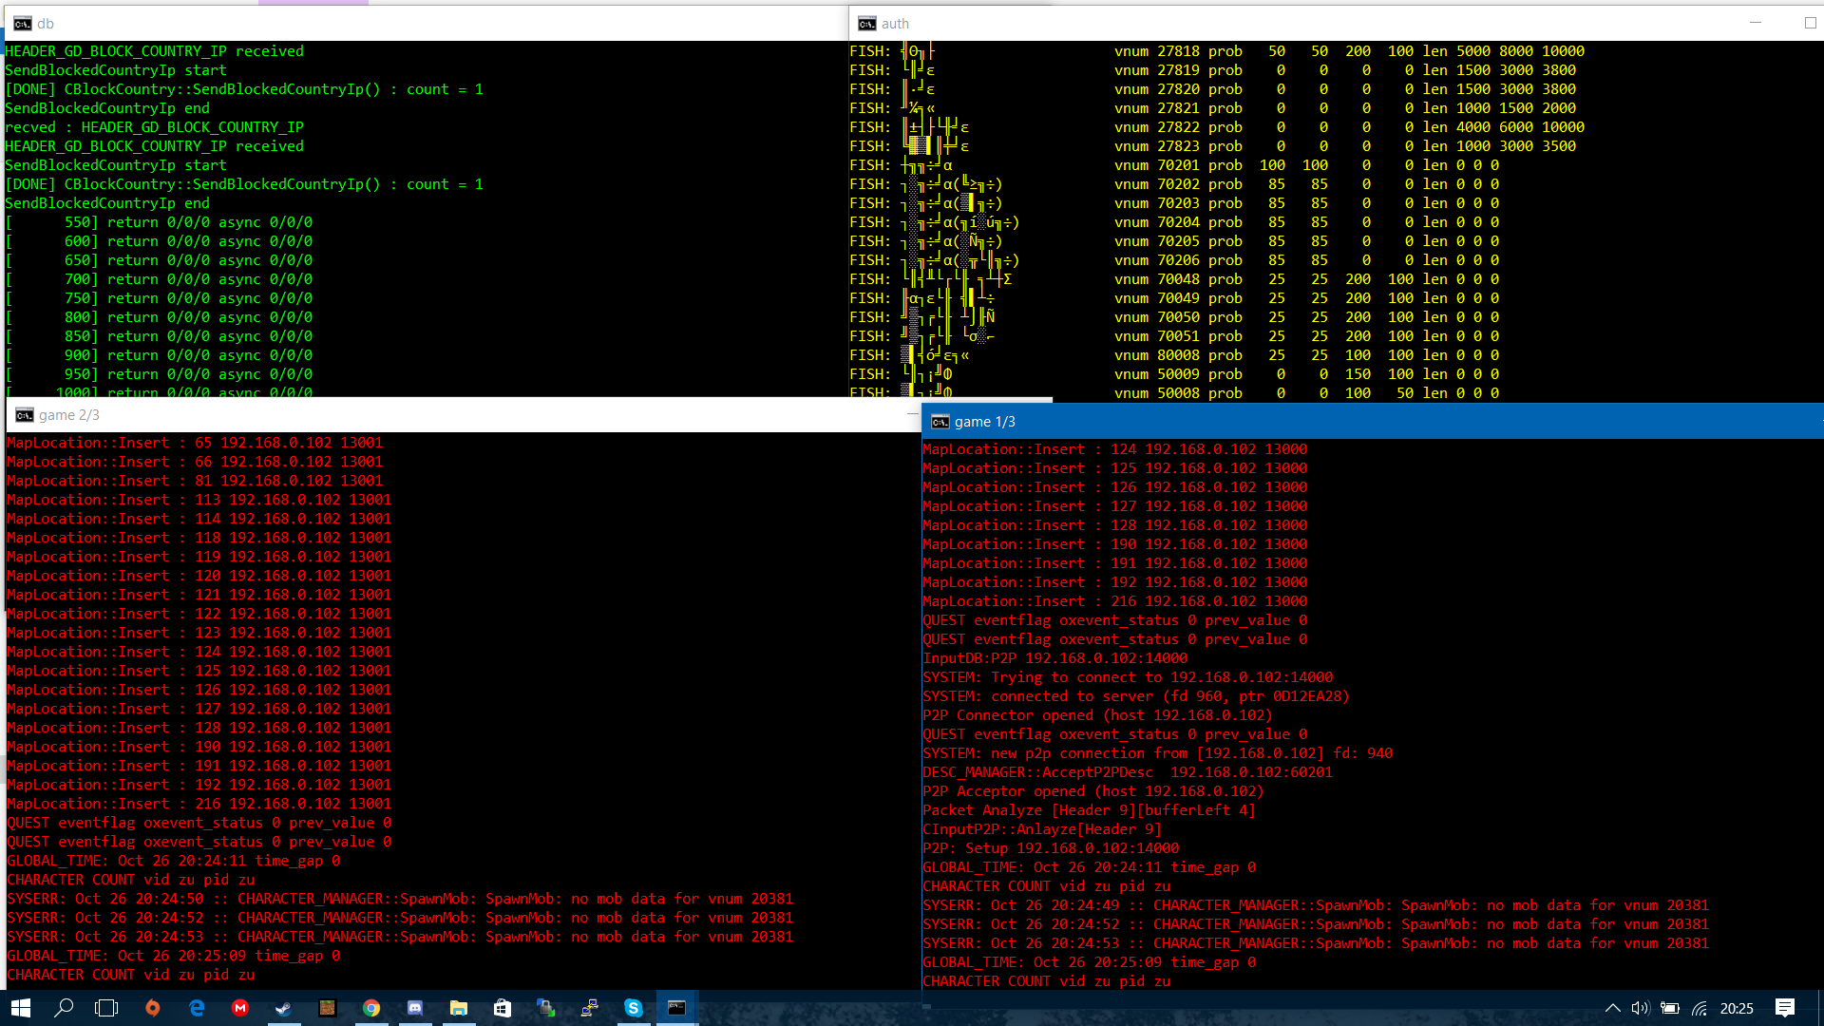Screen dimensions: 1824x1026
Task: Click 'MapLocation::Insert : 65' line in game 2/3
Action: tap(195, 443)
